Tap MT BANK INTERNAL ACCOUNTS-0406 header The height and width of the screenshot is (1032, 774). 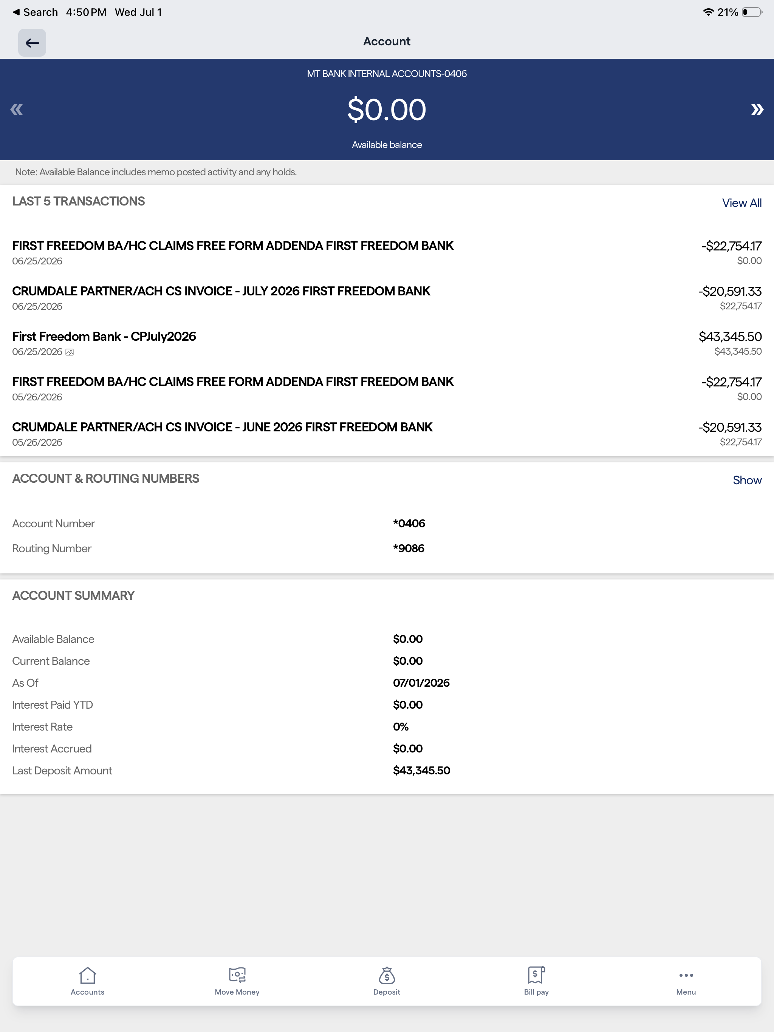tap(387, 74)
